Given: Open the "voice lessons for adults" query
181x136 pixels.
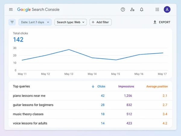Looking at the screenshot, I should pyautogui.click(x=30, y=123).
